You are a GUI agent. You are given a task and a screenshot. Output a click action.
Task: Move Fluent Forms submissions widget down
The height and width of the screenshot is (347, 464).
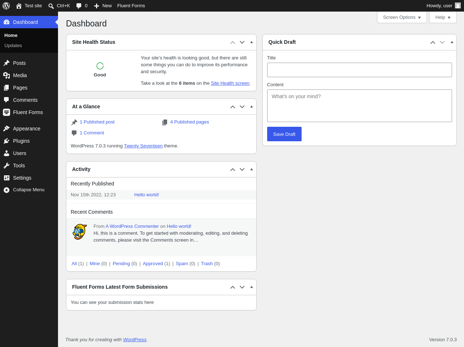tap(242, 287)
